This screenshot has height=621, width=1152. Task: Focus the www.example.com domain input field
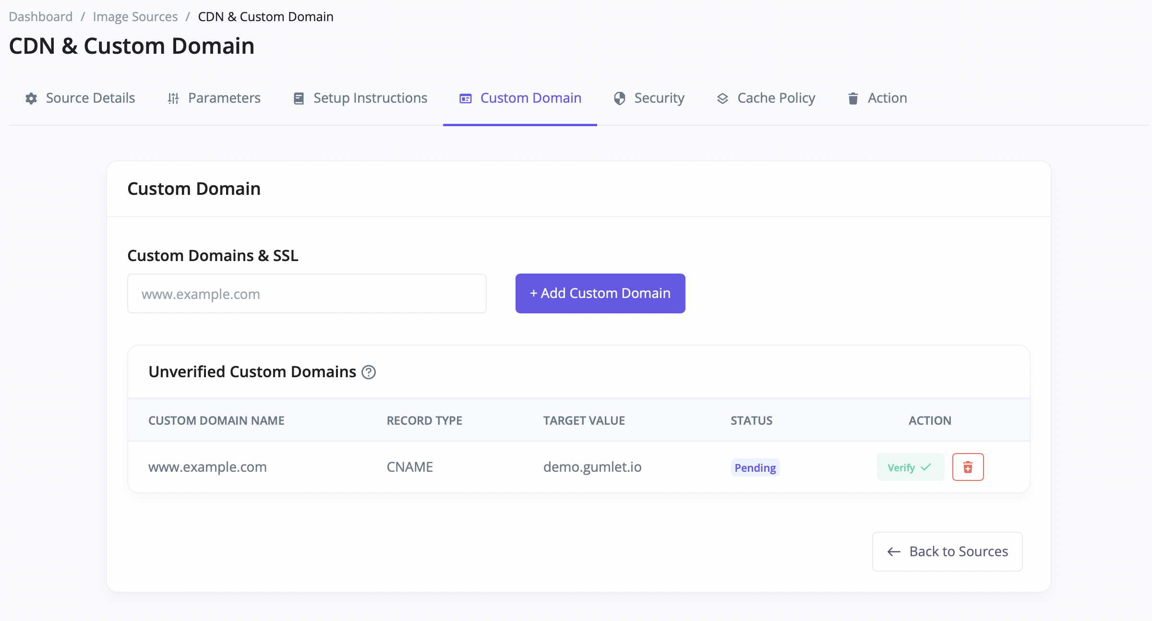tap(307, 294)
